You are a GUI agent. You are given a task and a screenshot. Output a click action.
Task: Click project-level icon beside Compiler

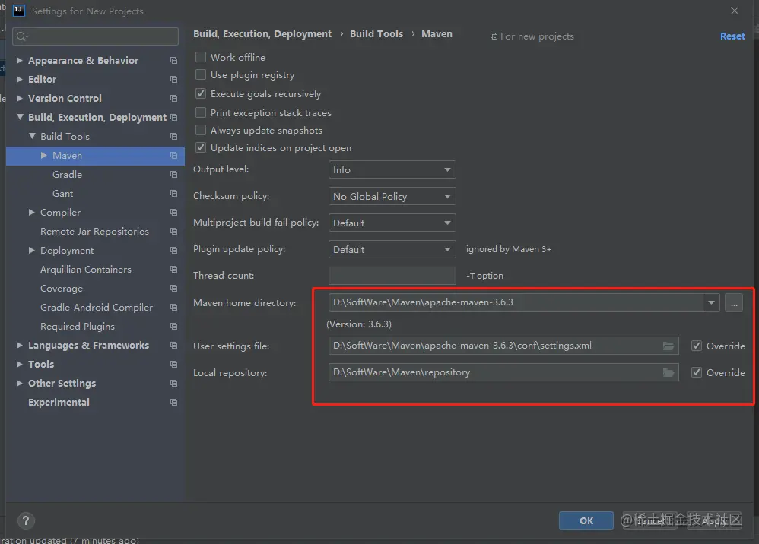(173, 212)
